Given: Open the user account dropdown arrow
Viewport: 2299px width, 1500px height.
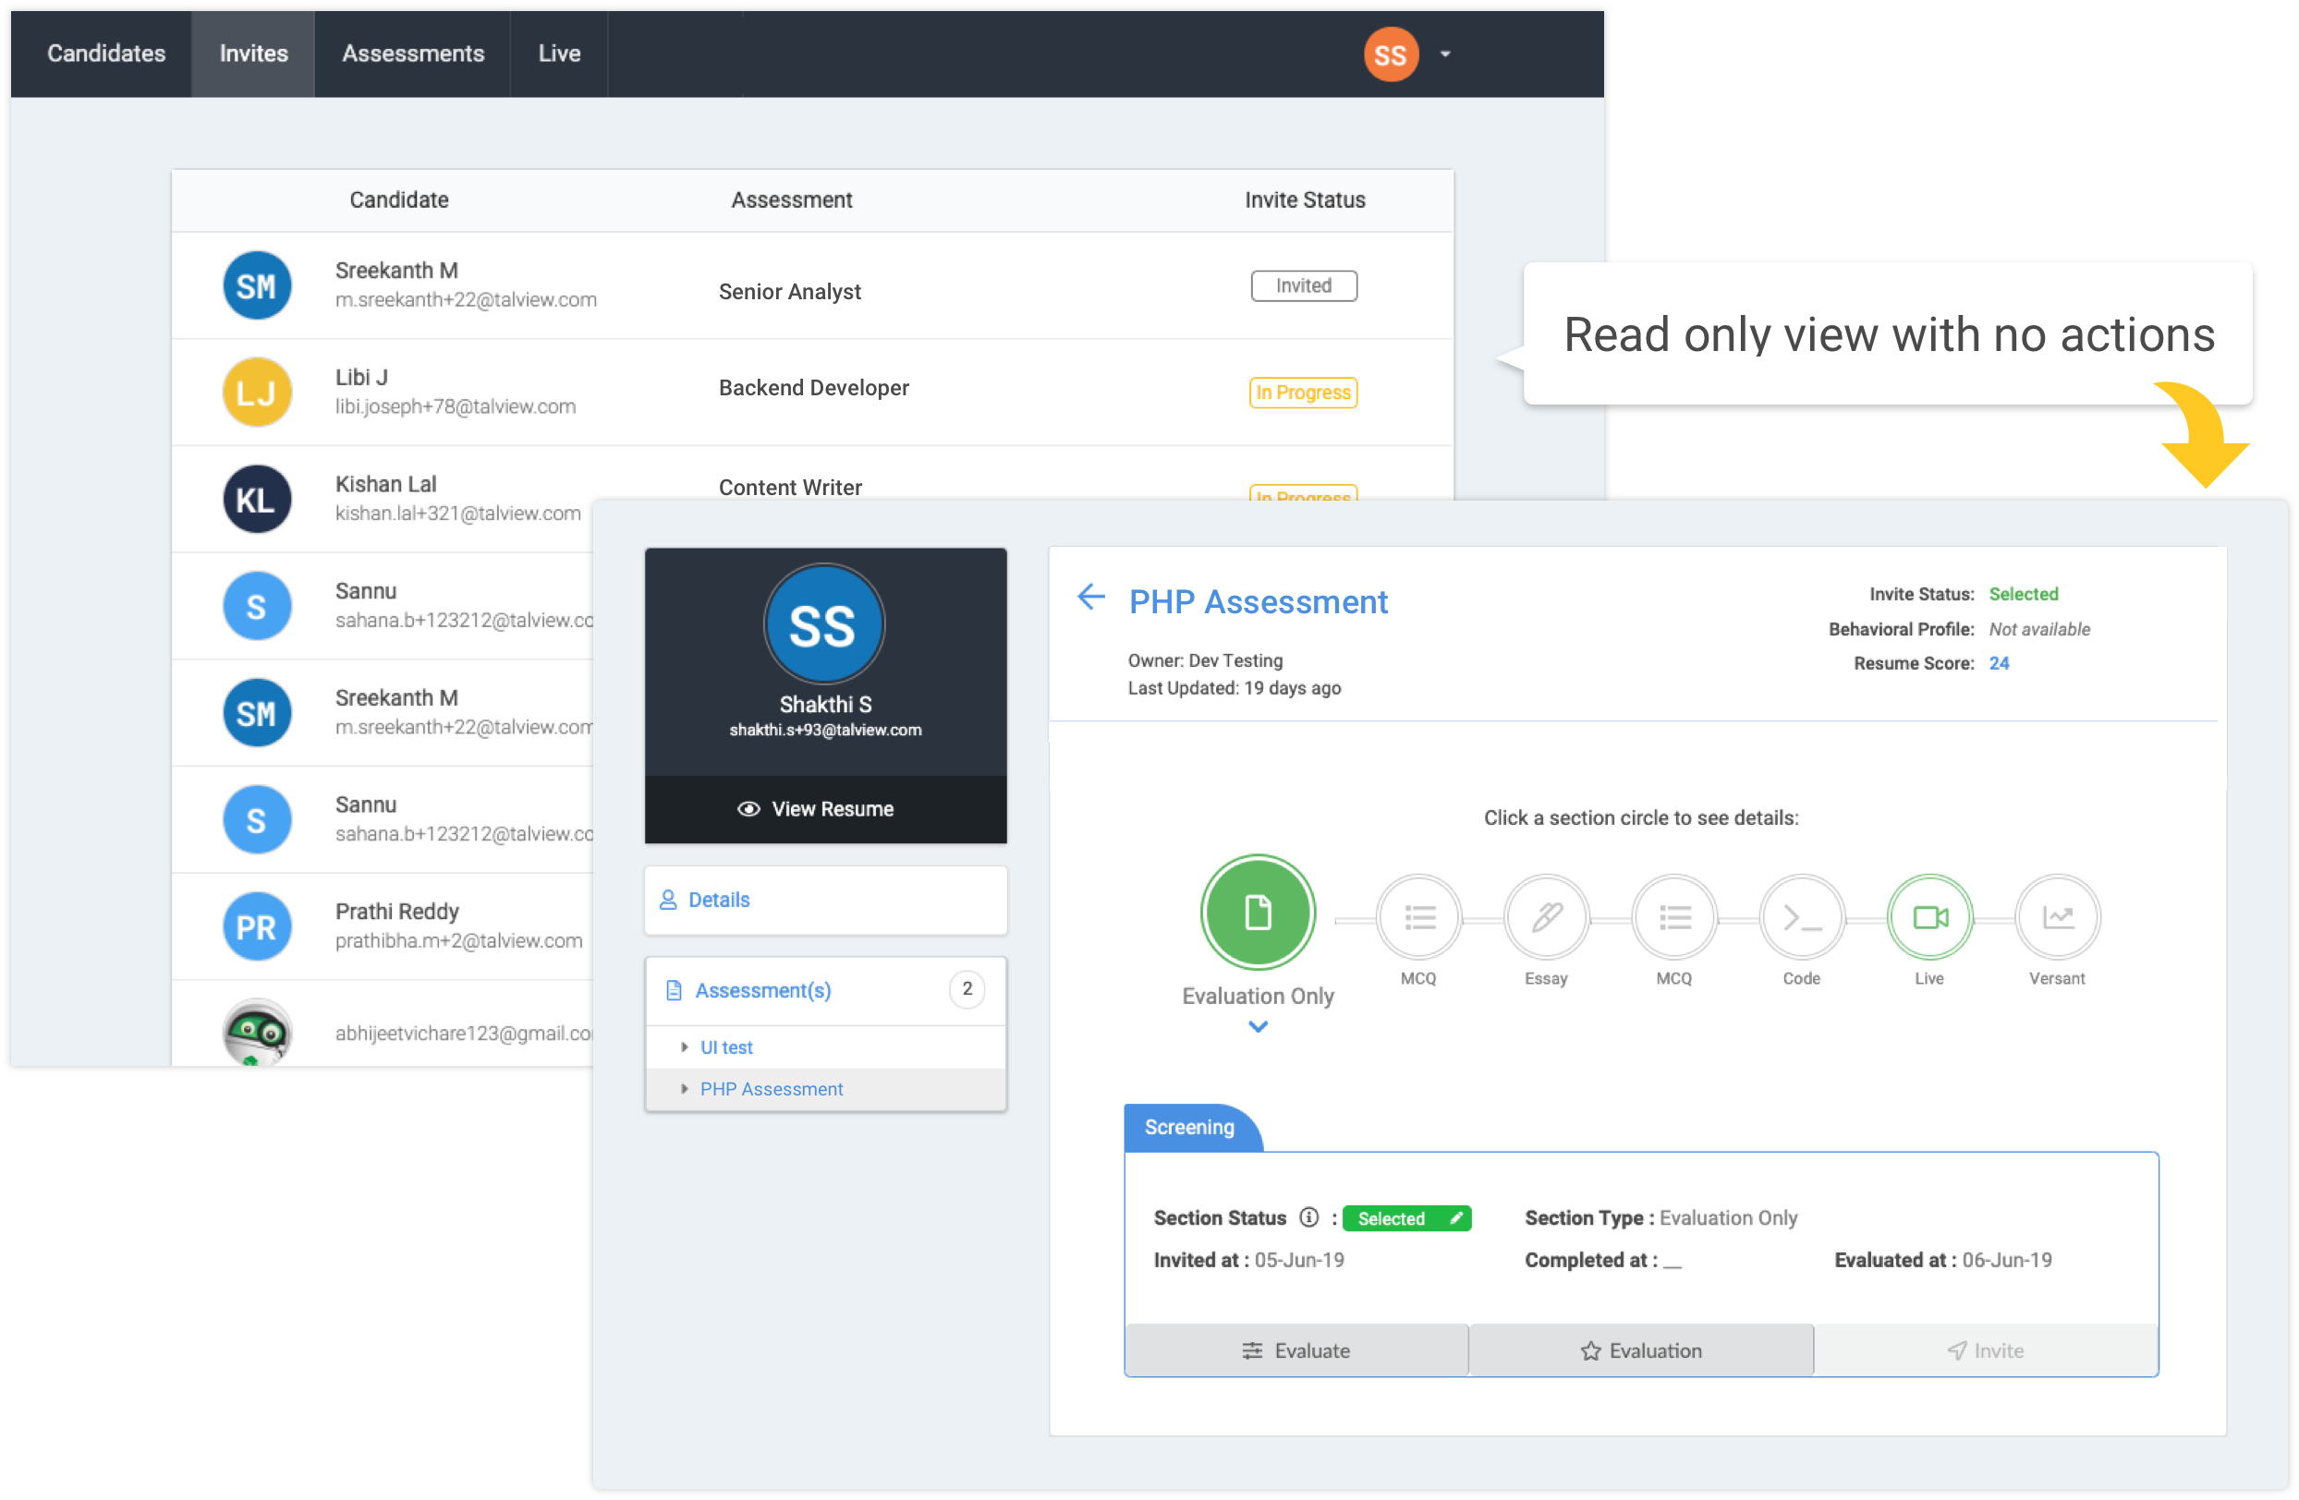Looking at the screenshot, I should click(1445, 54).
